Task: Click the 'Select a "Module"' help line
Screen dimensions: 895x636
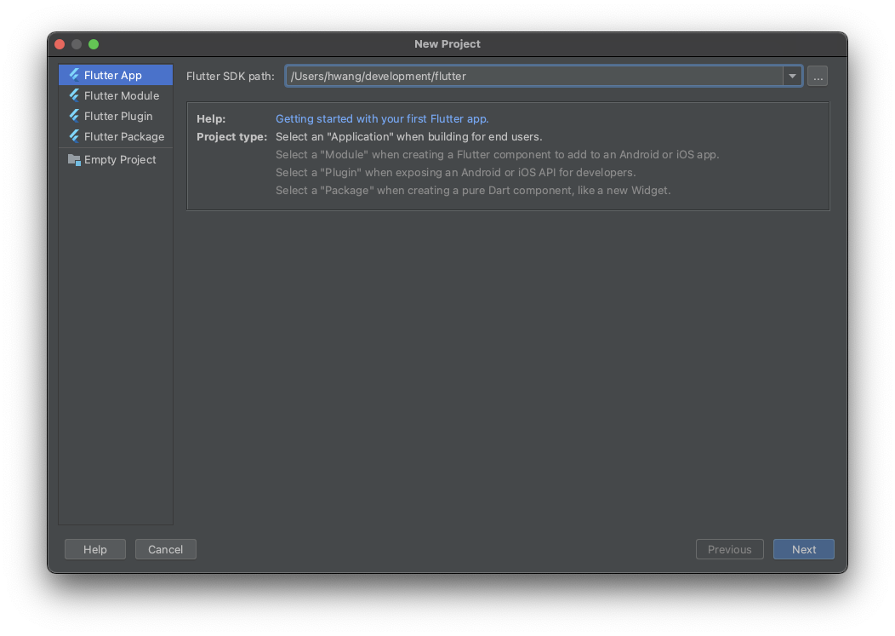Action: pyautogui.click(x=497, y=154)
